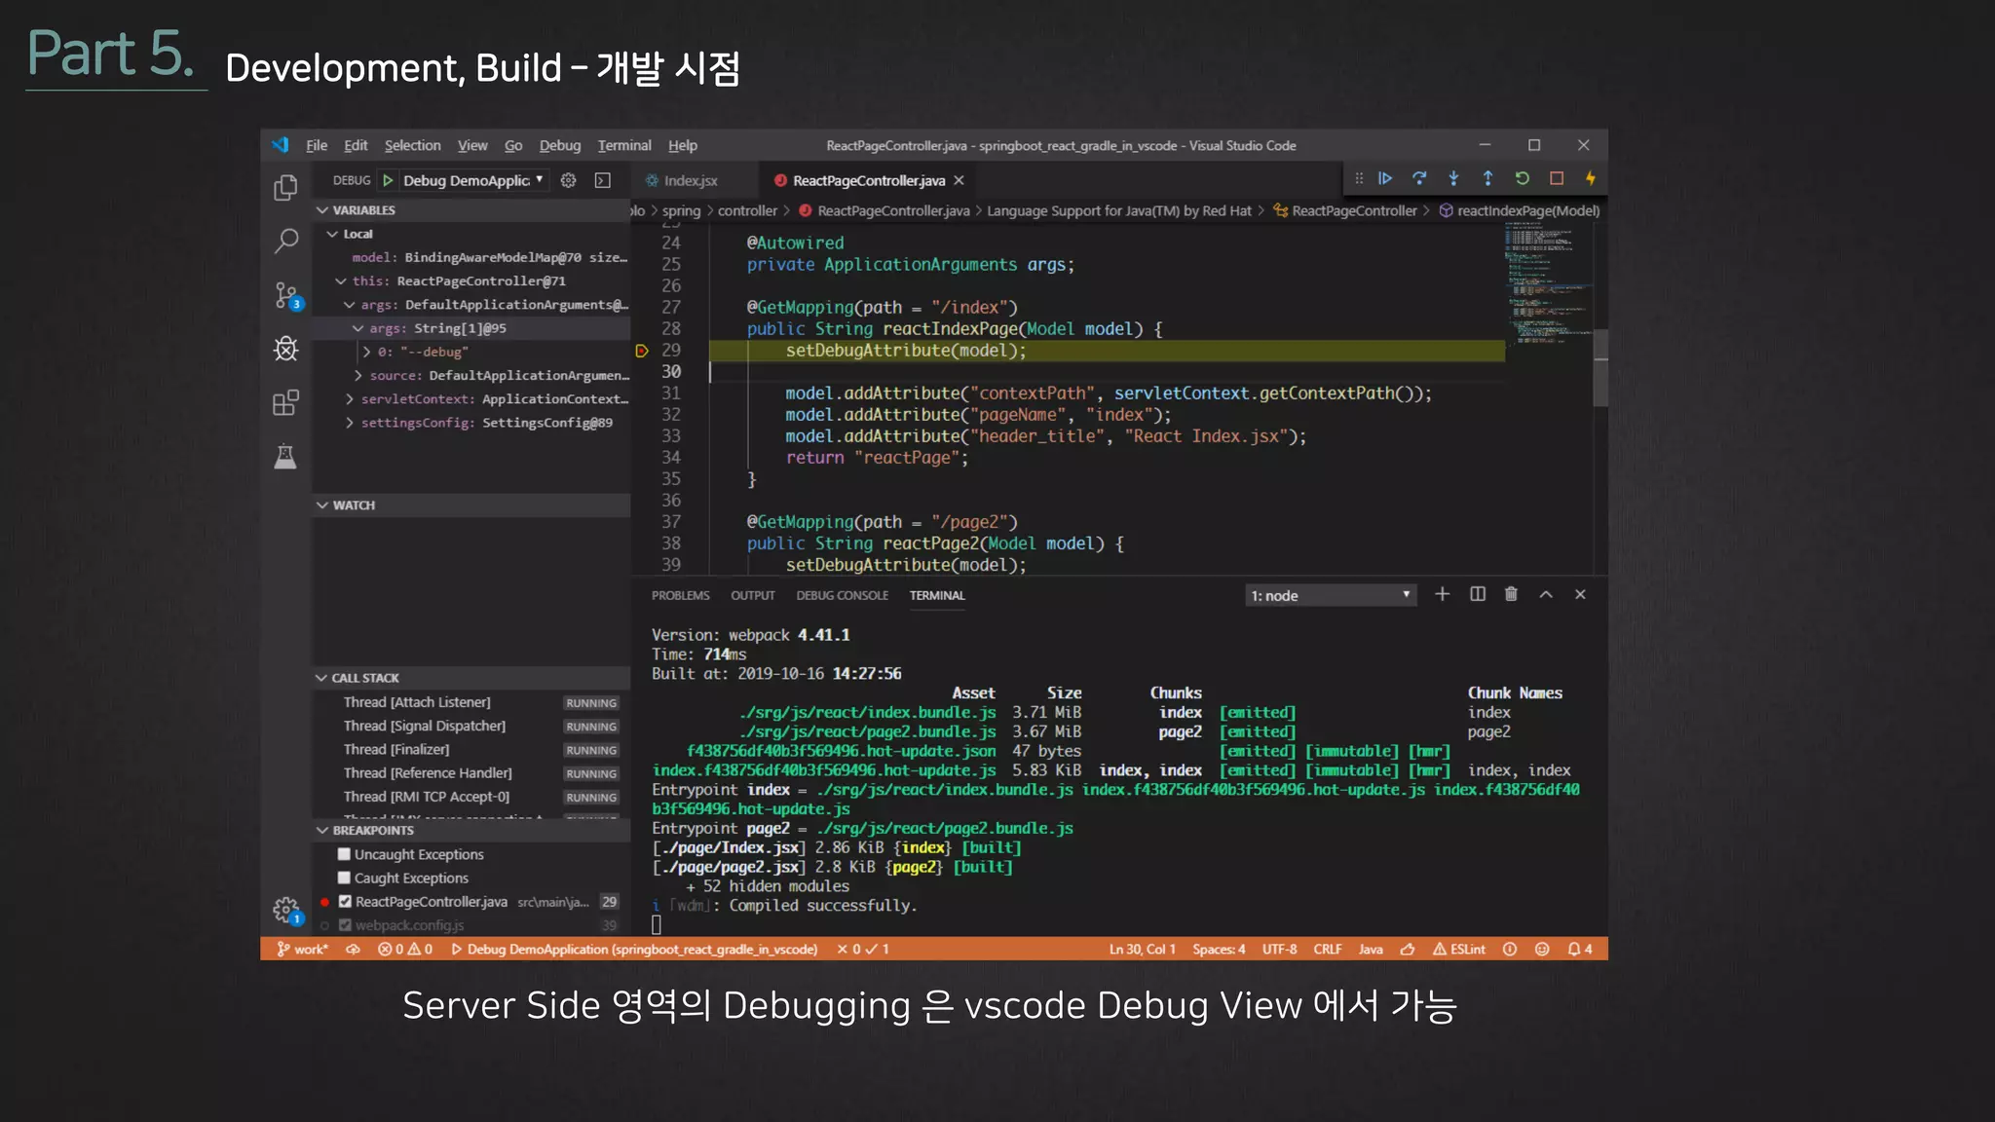Close the ReactPageController.java tab

(960, 180)
